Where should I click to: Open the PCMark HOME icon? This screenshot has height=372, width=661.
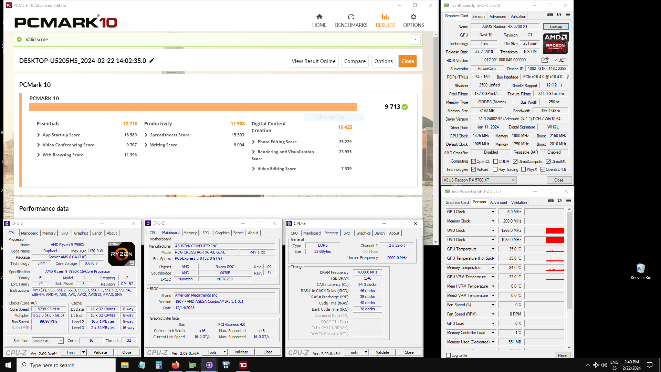319,17
